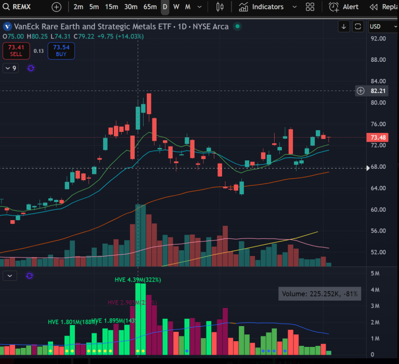Click the 0.13 spread value
The width and height of the screenshot is (399, 364).
(x=38, y=51)
